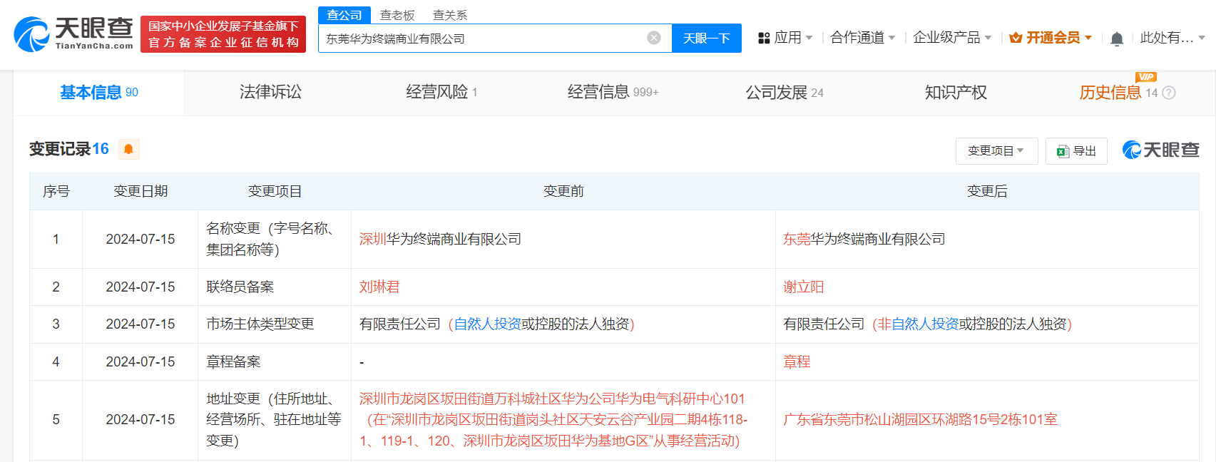Screen dimensions: 1216x462
Task: Click the 变更项目 column header
Action: click(275, 191)
